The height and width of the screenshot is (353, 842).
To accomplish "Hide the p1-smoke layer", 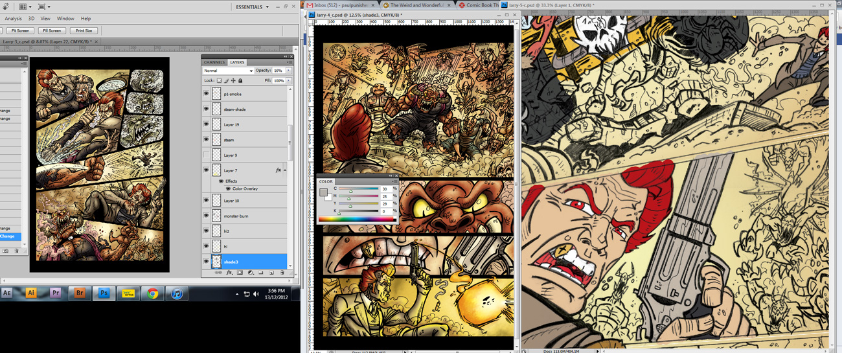I will click(x=206, y=94).
